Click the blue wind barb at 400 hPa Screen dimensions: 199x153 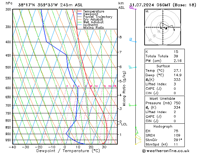(x=133, y=40)
